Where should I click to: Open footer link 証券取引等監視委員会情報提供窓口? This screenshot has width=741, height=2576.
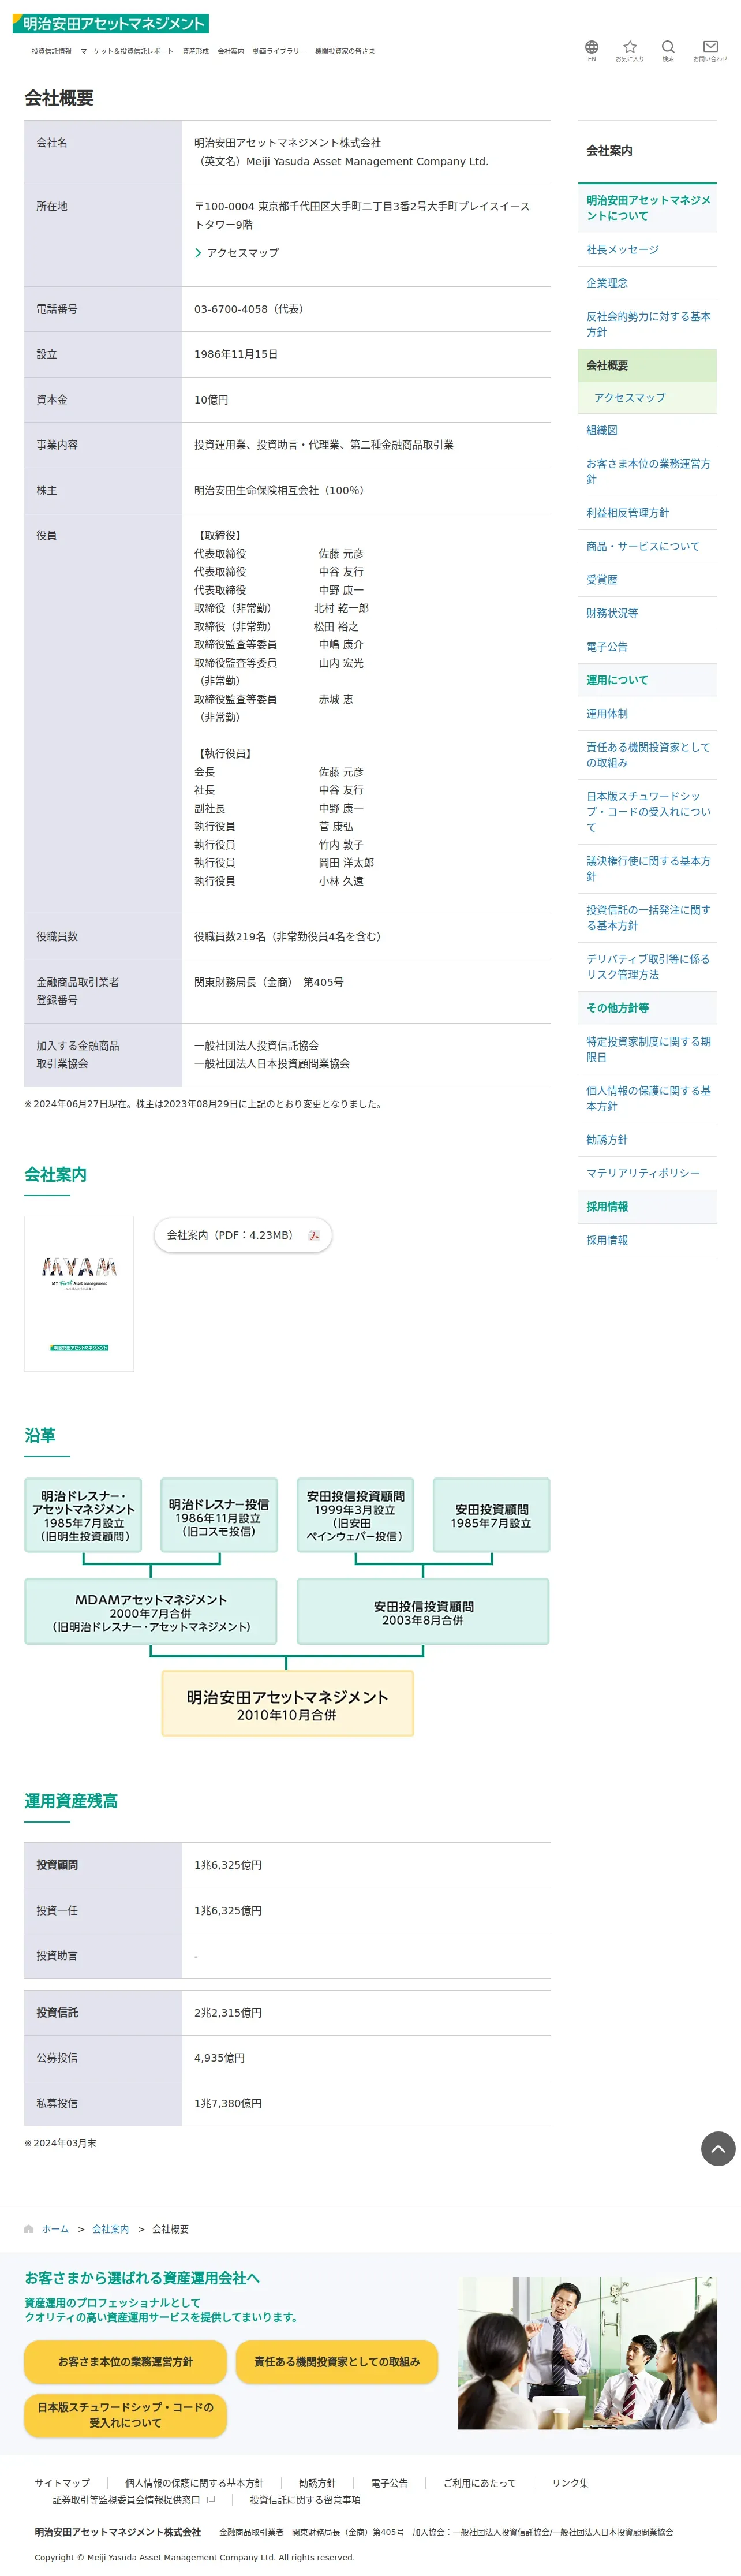pos(126,2500)
